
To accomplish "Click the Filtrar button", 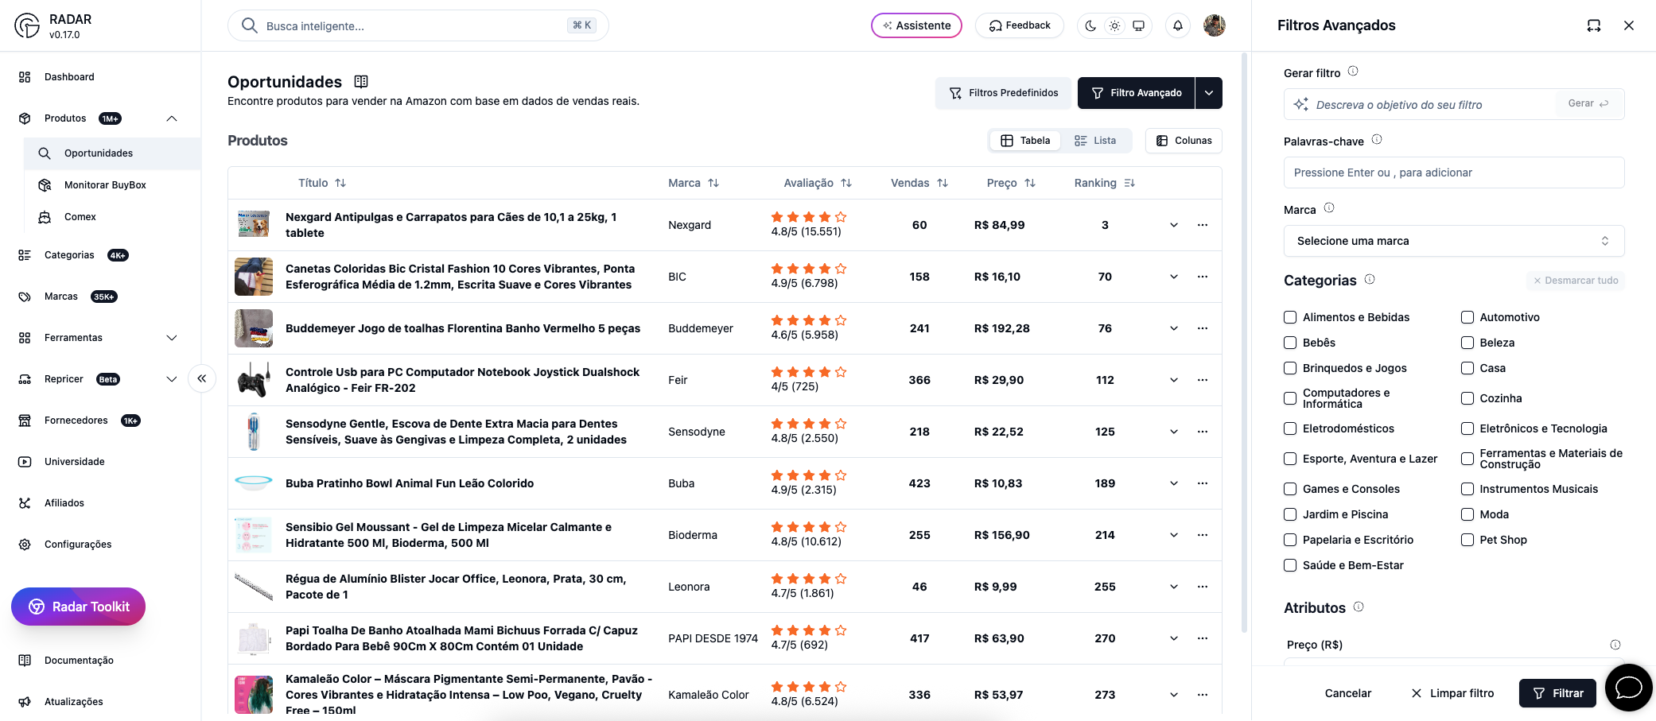I will (1557, 693).
